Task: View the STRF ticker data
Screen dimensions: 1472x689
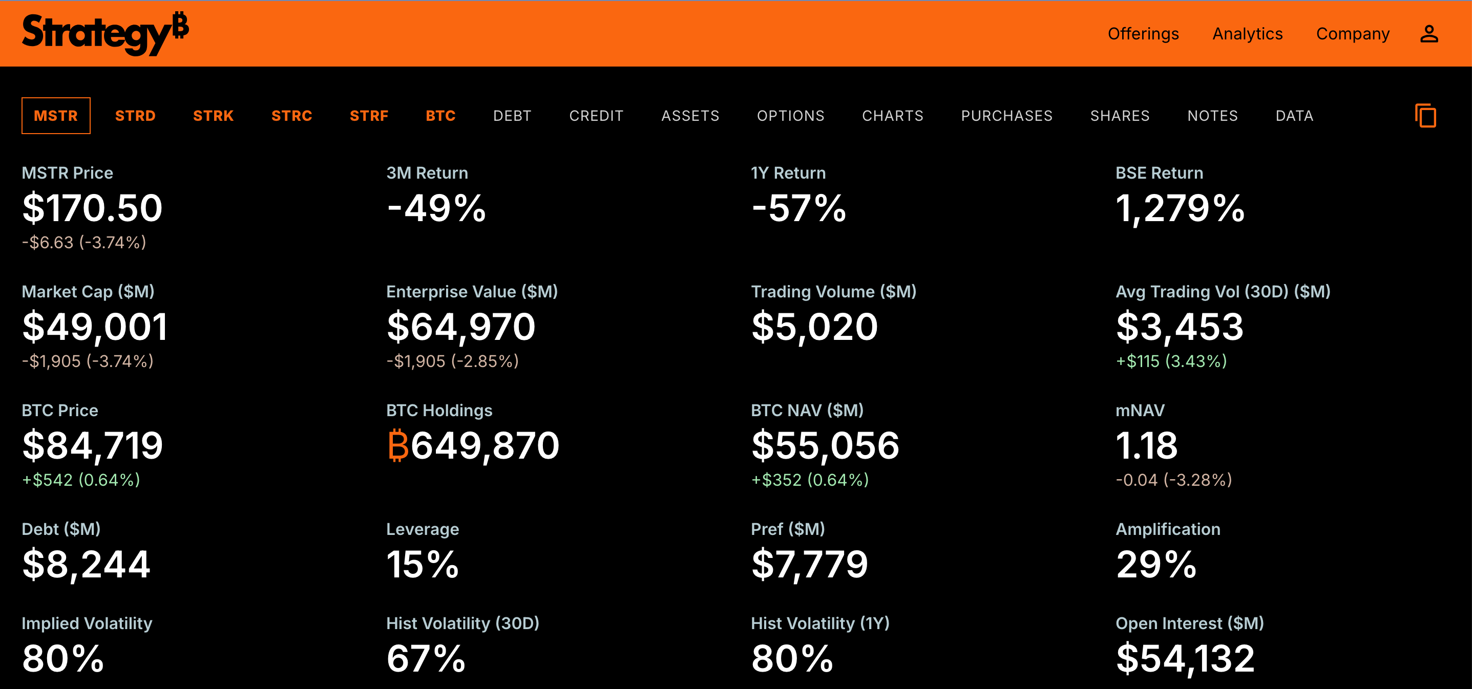Action: pyautogui.click(x=369, y=115)
